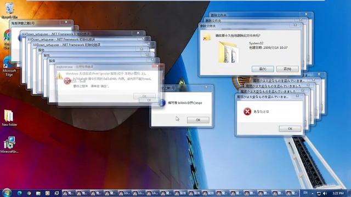Launch Google Chrome from the taskbar

click(x=29, y=193)
